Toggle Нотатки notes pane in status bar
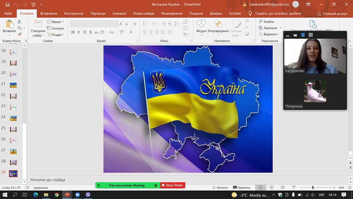Image resolution: width=353 pixels, height=199 pixels. click(220, 188)
